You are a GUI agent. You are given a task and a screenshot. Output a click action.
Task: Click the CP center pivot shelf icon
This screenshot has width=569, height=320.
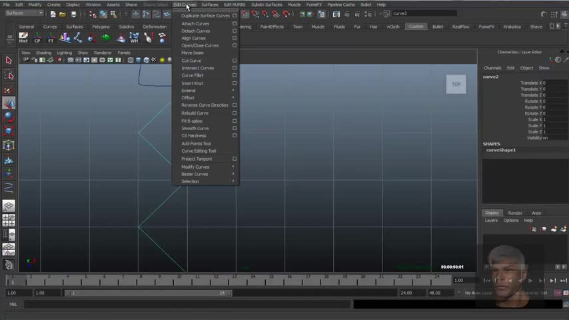pyautogui.click(x=37, y=37)
